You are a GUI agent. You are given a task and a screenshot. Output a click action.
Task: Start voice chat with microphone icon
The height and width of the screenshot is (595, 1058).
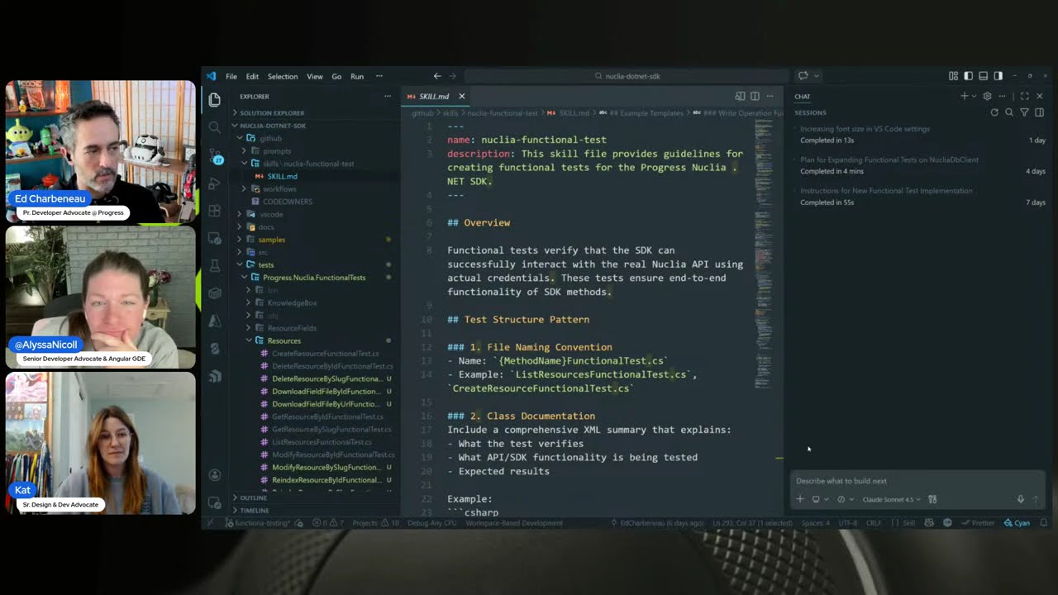pos(1020,499)
